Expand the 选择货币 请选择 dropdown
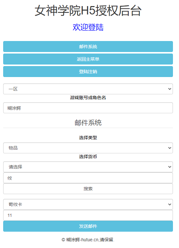179x248 pixels. 88,167
